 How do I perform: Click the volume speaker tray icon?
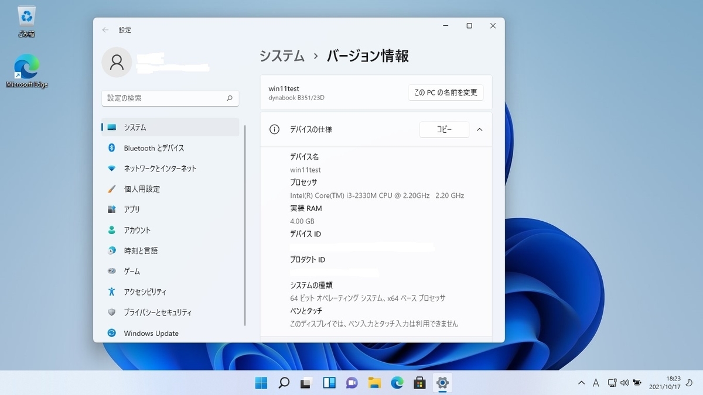point(624,383)
